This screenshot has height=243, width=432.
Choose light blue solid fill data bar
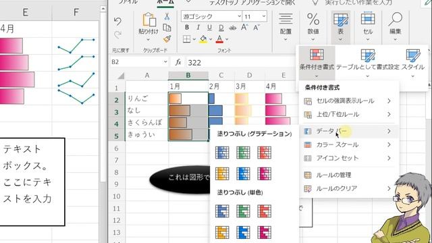(x=243, y=232)
